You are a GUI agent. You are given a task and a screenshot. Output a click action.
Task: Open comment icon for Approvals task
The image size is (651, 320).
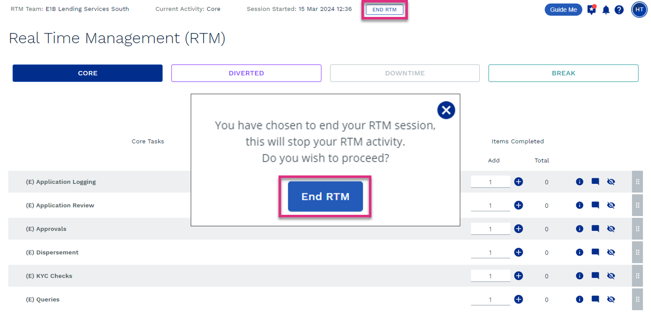click(595, 229)
